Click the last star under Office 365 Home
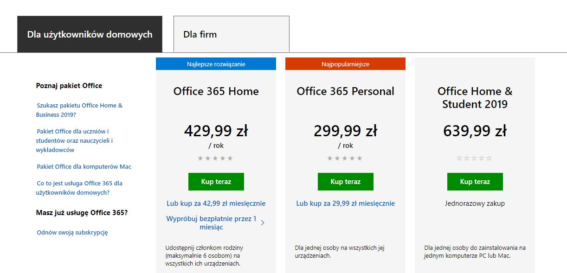This screenshot has height=273, width=567. (x=229, y=158)
